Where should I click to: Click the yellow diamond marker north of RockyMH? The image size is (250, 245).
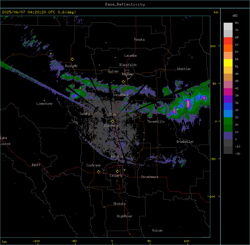pyautogui.click(x=73, y=59)
